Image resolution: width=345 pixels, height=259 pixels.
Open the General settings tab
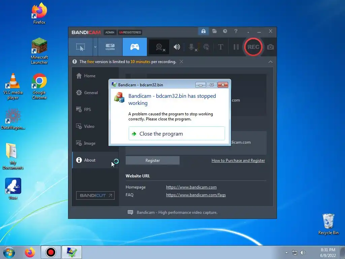click(95, 93)
